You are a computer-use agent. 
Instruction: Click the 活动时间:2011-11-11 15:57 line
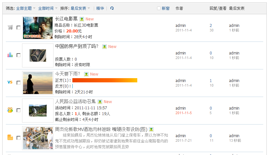[81, 108]
